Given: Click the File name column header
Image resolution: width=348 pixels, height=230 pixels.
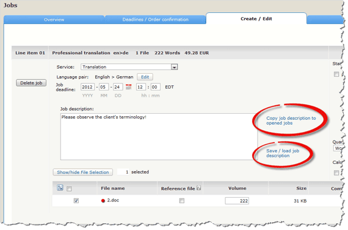Looking at the screenshot, I should tap(113, 188).
